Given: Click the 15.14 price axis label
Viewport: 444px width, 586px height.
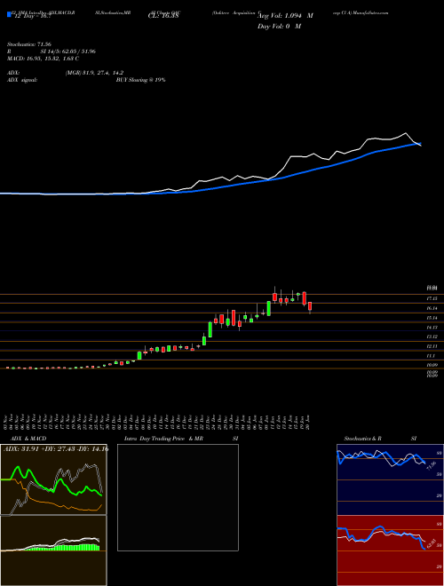Looking at the screenshot, I should (432, 318).
